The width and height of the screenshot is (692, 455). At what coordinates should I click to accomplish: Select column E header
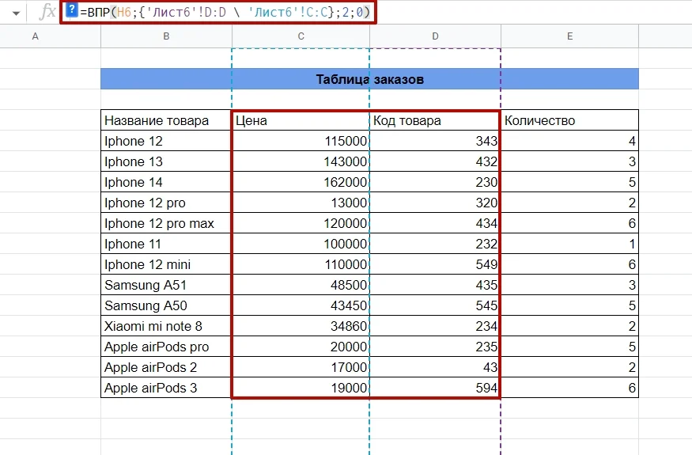click(569, 36)
